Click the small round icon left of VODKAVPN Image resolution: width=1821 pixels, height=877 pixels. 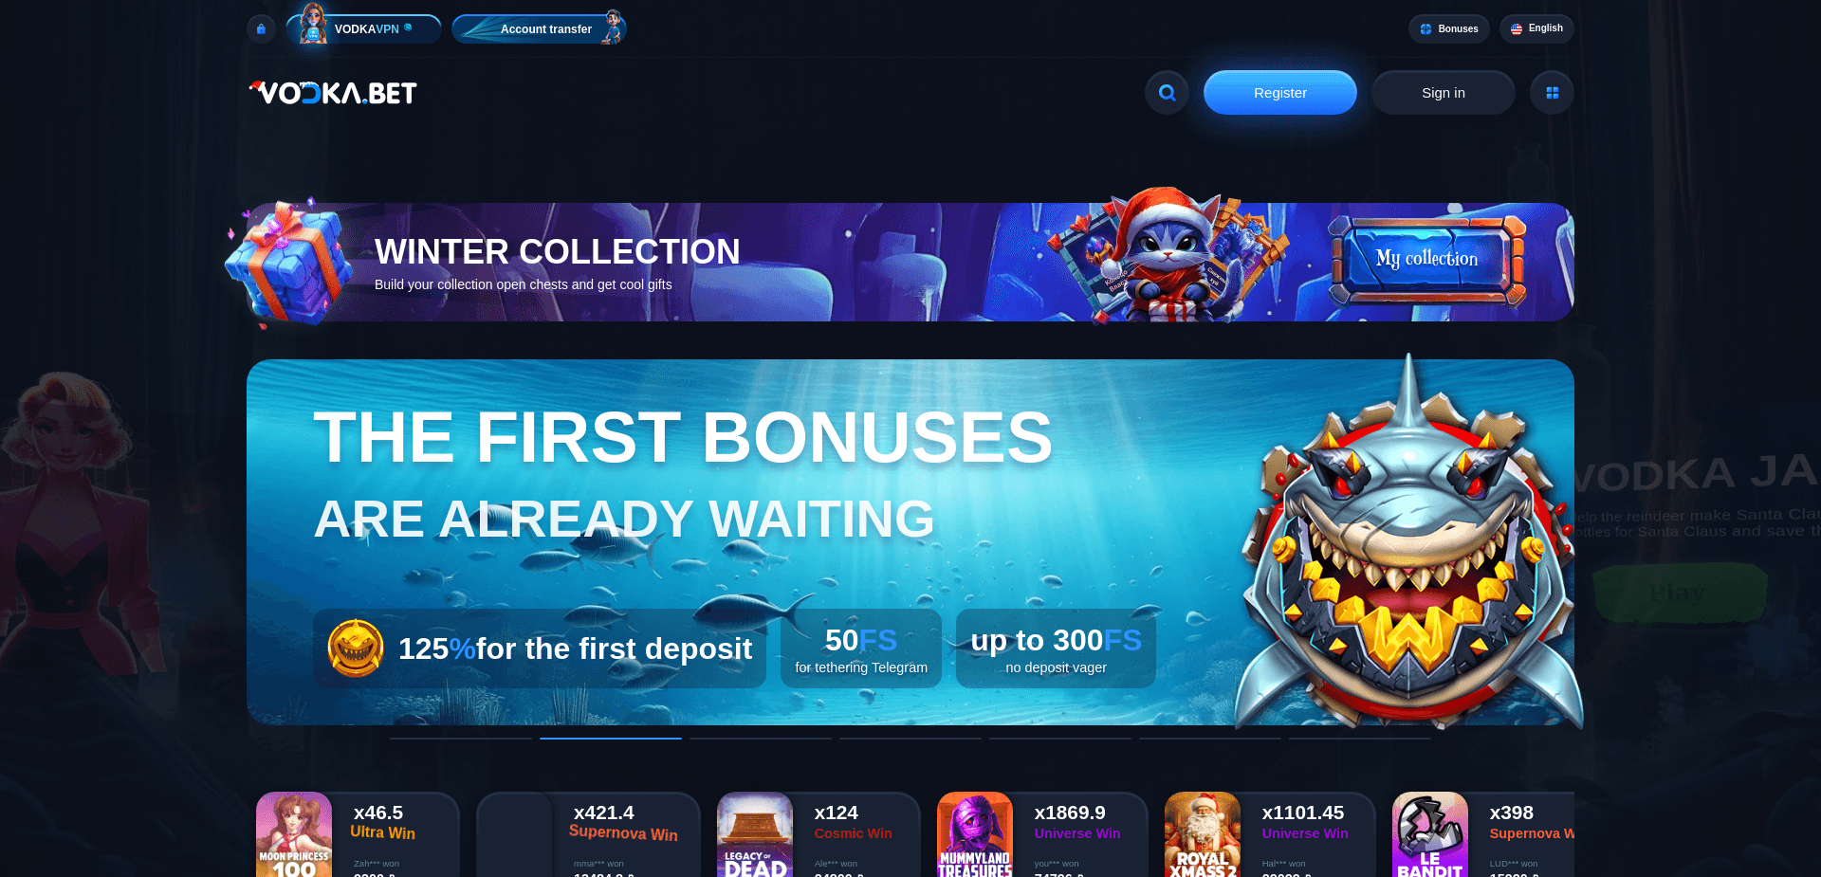tap(261, 28)
